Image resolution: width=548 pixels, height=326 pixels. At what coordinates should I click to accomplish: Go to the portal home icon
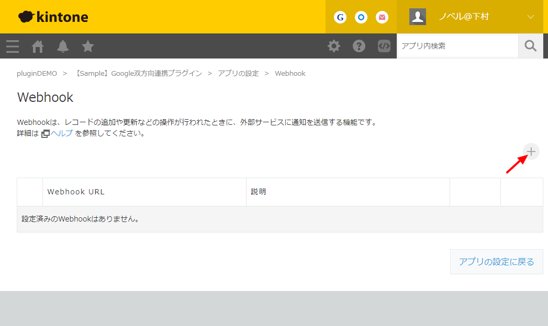(x=38, y=46)
